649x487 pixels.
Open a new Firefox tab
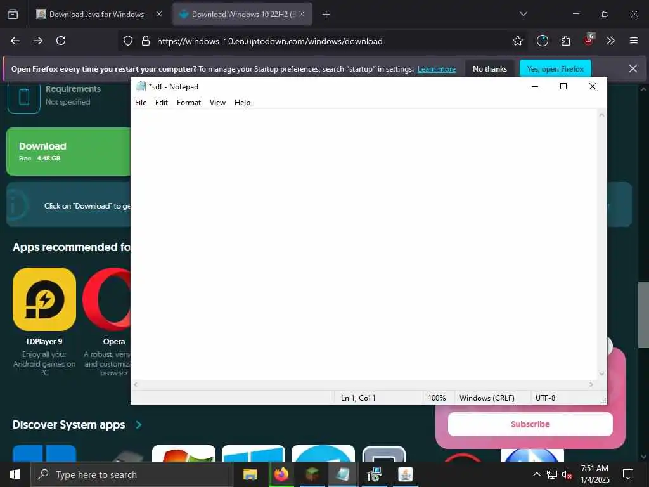pos(326,15)
